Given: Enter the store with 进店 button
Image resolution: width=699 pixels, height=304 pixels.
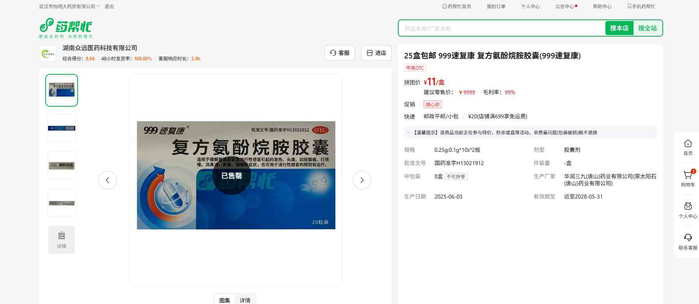Looking at the screenshot, I should (376, 53).
